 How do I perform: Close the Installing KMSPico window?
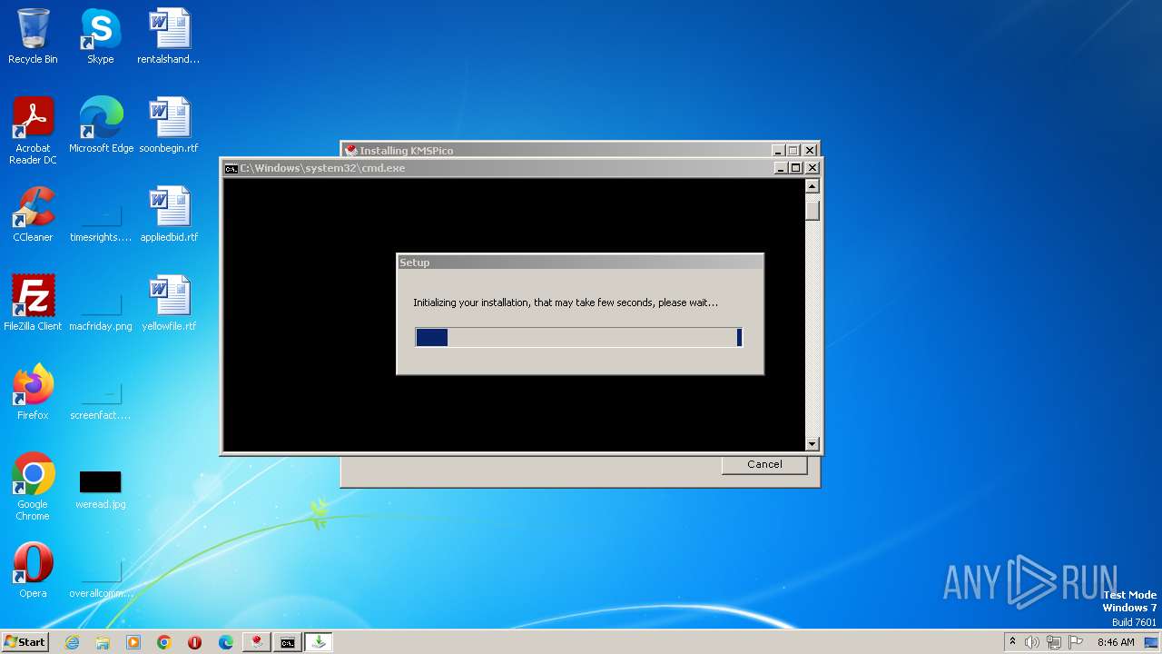point(811,151)
